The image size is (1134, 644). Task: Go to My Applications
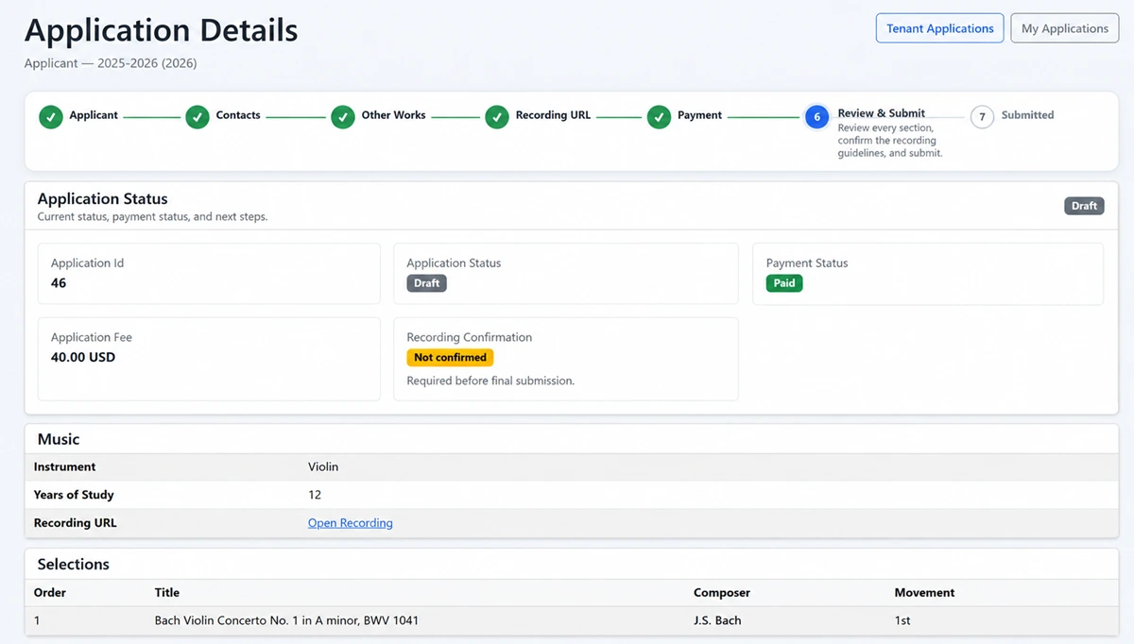1065,28
